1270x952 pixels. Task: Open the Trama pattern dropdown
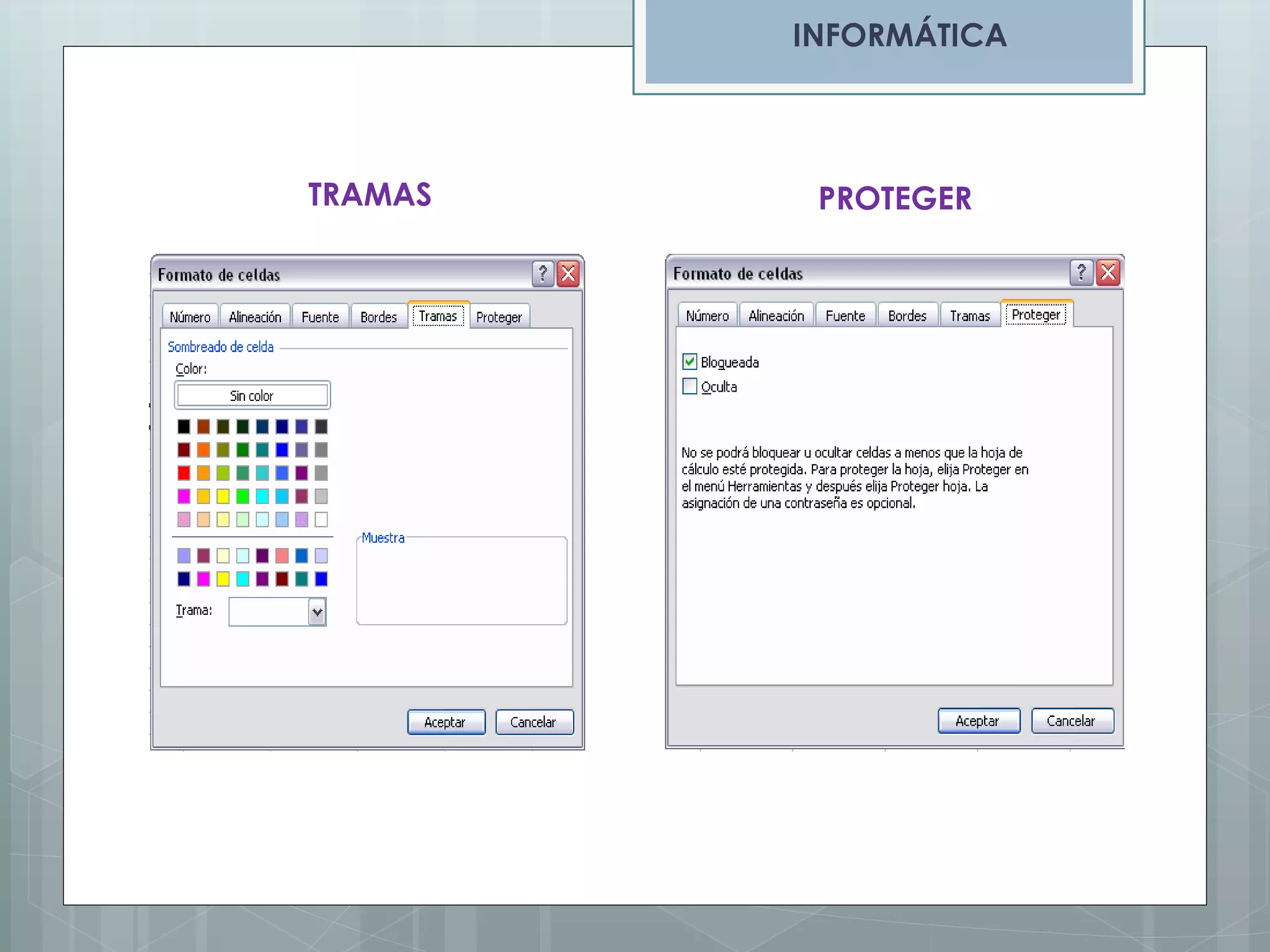click(x=317, y=612)
